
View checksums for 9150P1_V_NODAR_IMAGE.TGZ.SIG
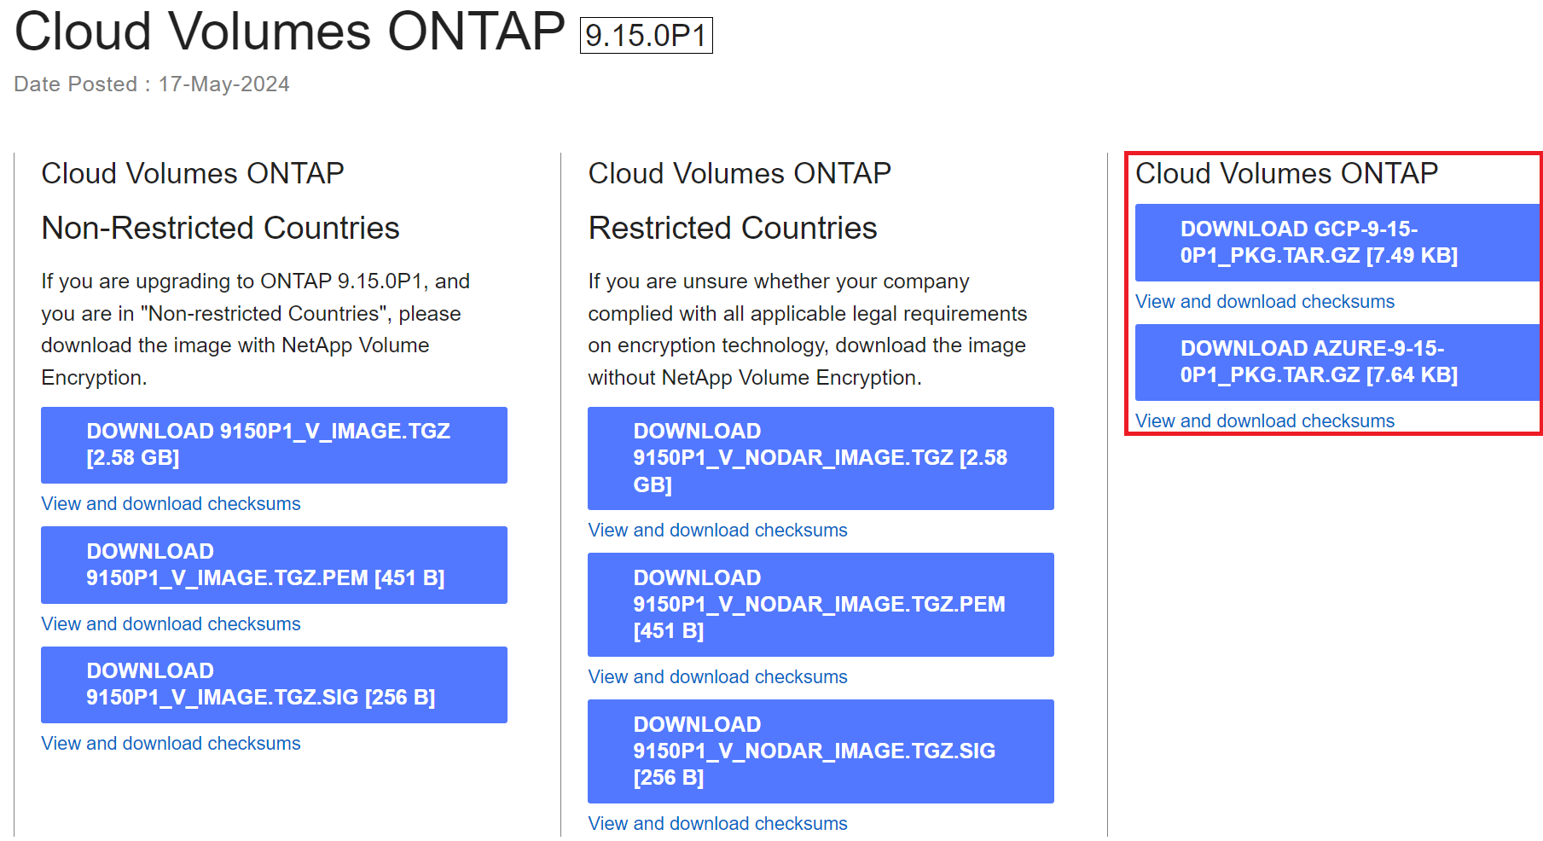716,822
